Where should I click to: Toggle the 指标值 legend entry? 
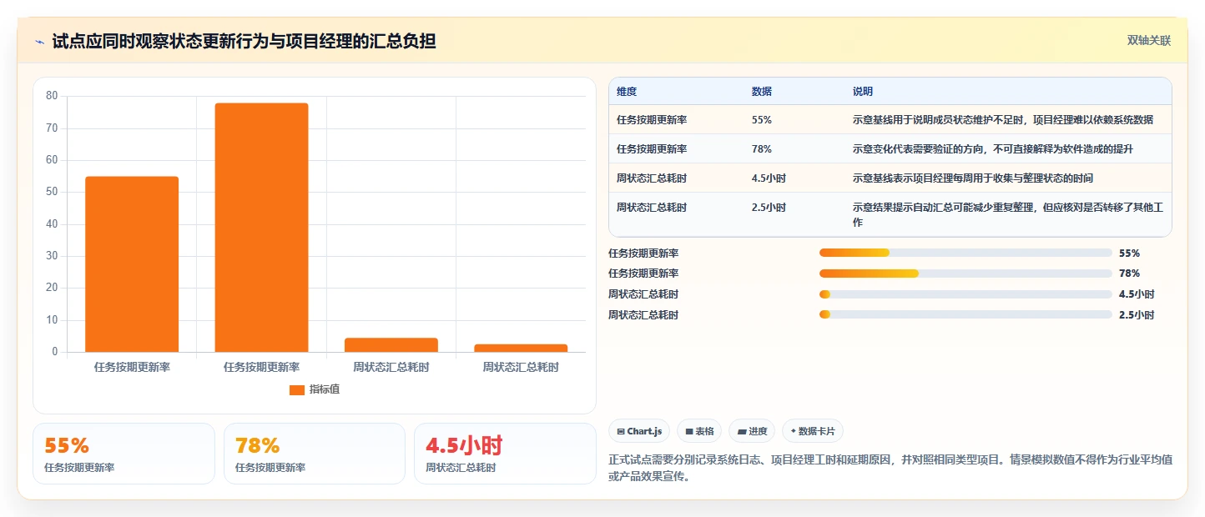tap(315, 389)
